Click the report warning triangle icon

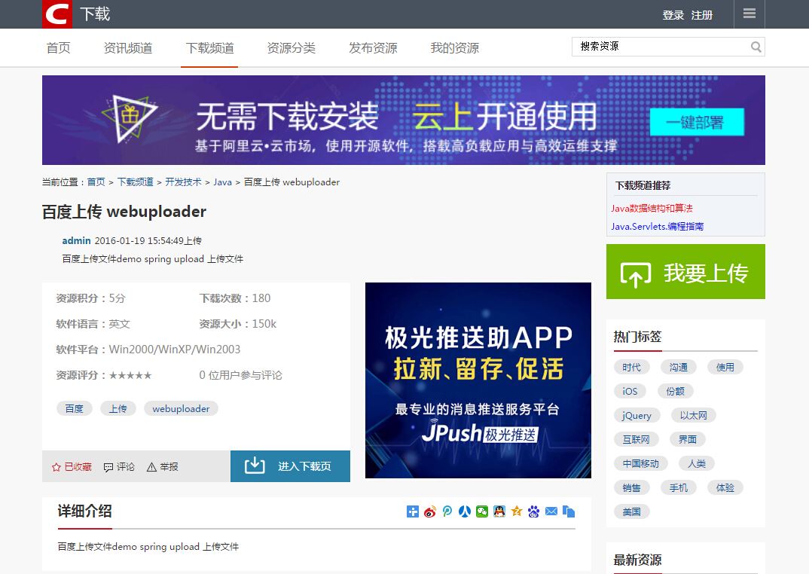coord(151,467)
